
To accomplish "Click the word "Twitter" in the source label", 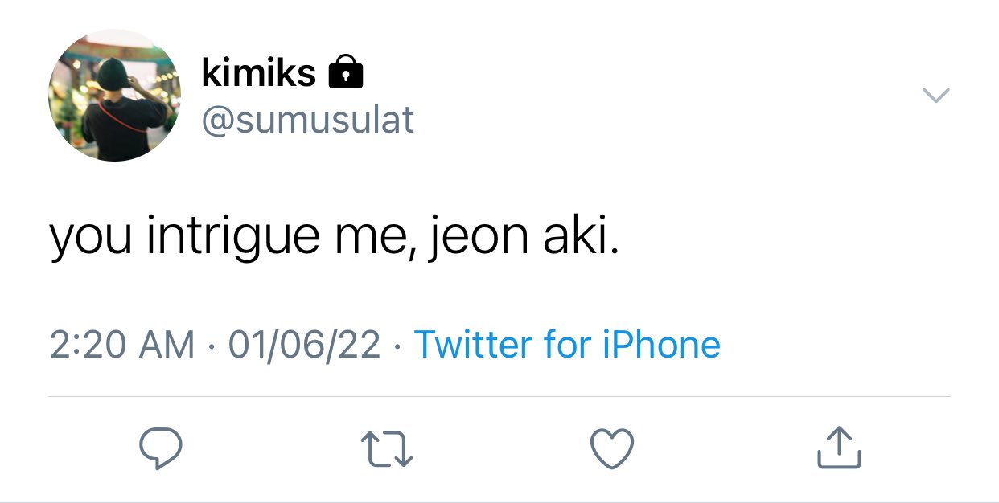I will 473,345.
